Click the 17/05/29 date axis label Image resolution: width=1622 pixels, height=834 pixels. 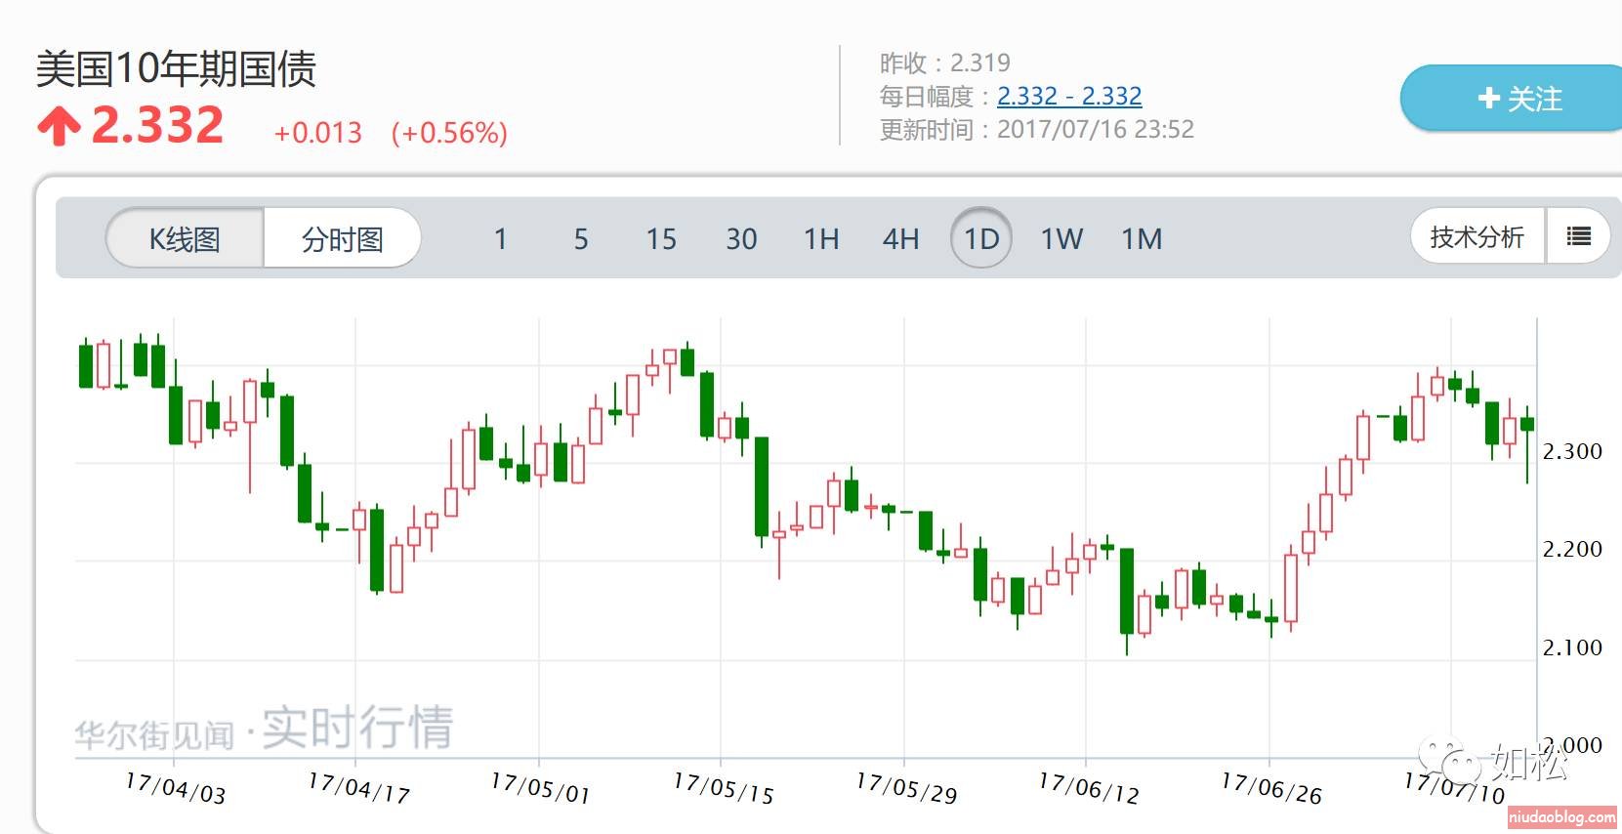click(906, 787)
